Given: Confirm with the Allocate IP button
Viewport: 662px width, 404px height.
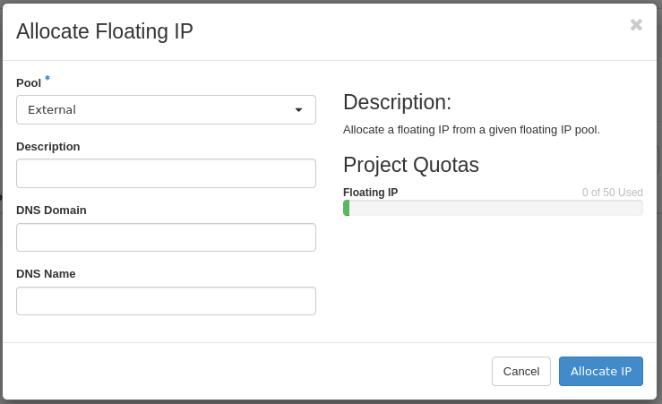Looking at the screenshot, I should pyautogui.click(x=600, y=372).
